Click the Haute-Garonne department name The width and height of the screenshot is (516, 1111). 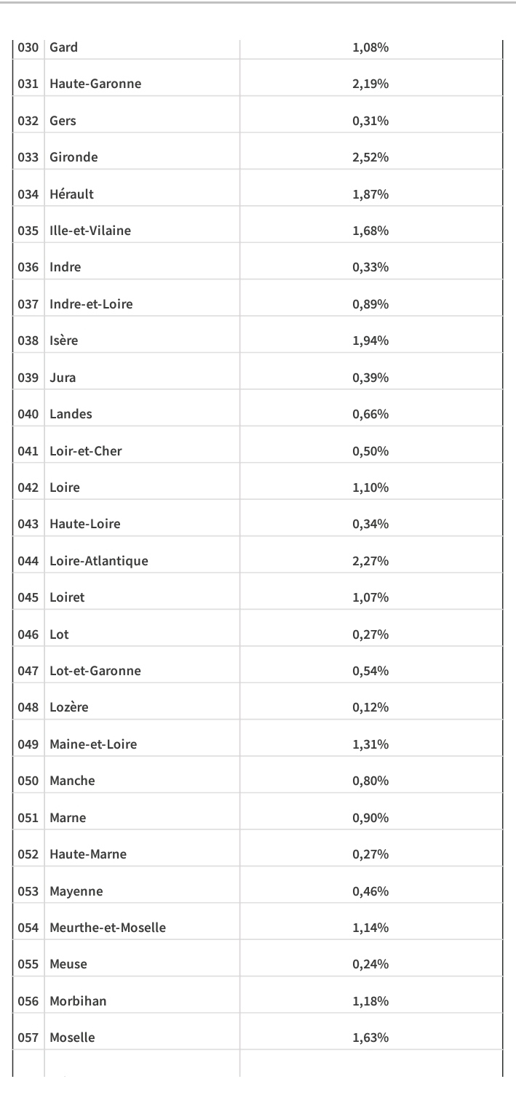click(x=95, y=84)
